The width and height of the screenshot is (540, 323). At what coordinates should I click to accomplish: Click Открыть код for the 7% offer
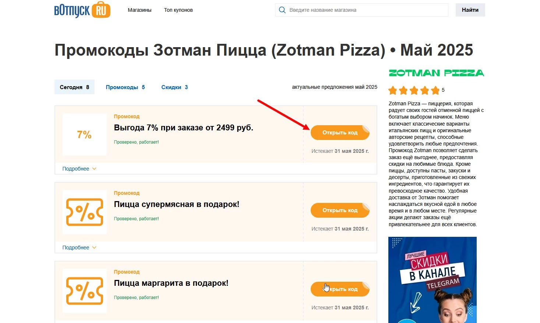340,133
